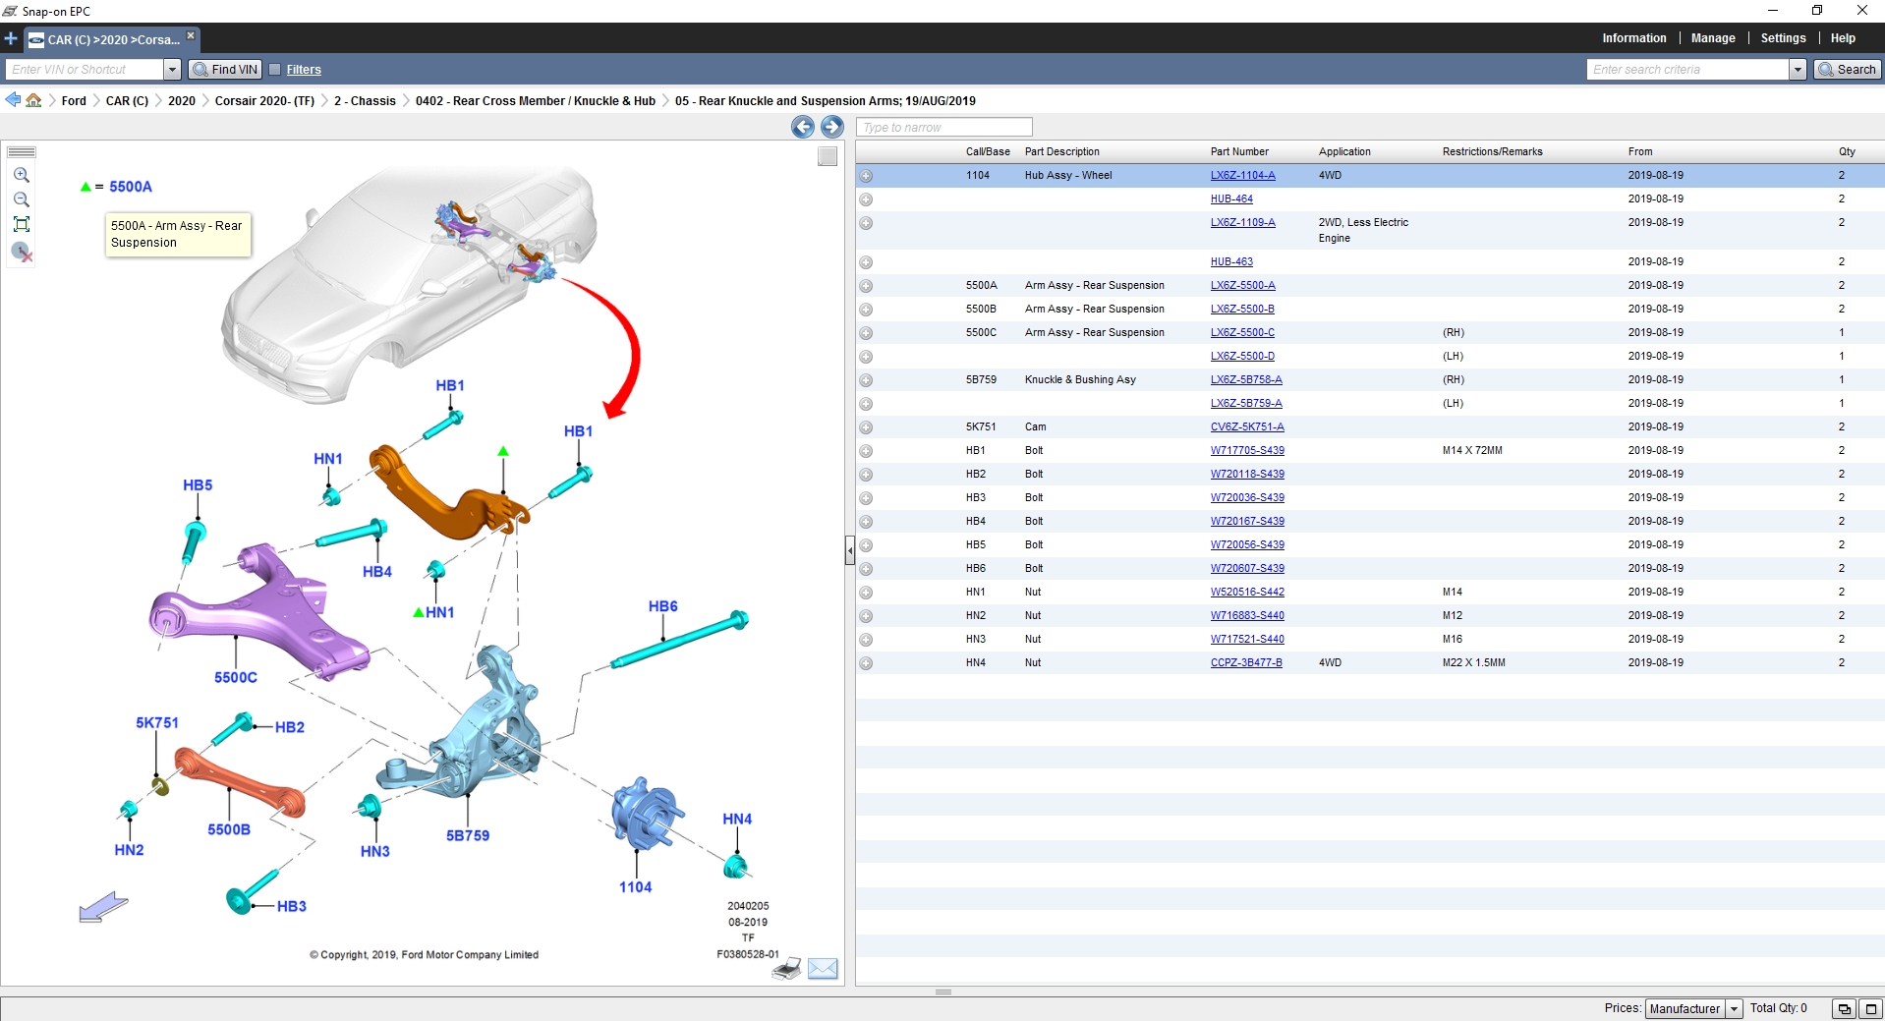1885x1021 pixels.
Task: Open a new catalog tab with plus icon
Action: 11,39
